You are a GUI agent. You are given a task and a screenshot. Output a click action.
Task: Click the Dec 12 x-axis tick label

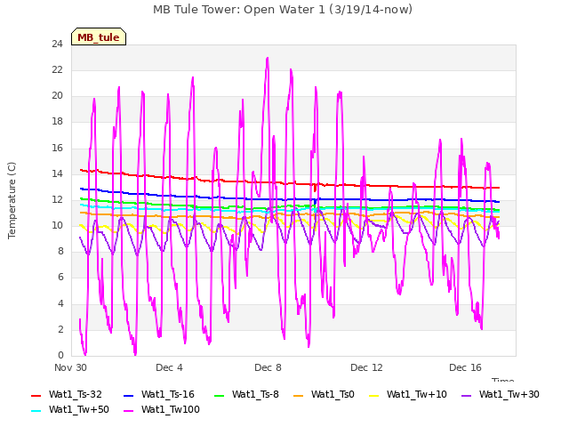point(366,367)
